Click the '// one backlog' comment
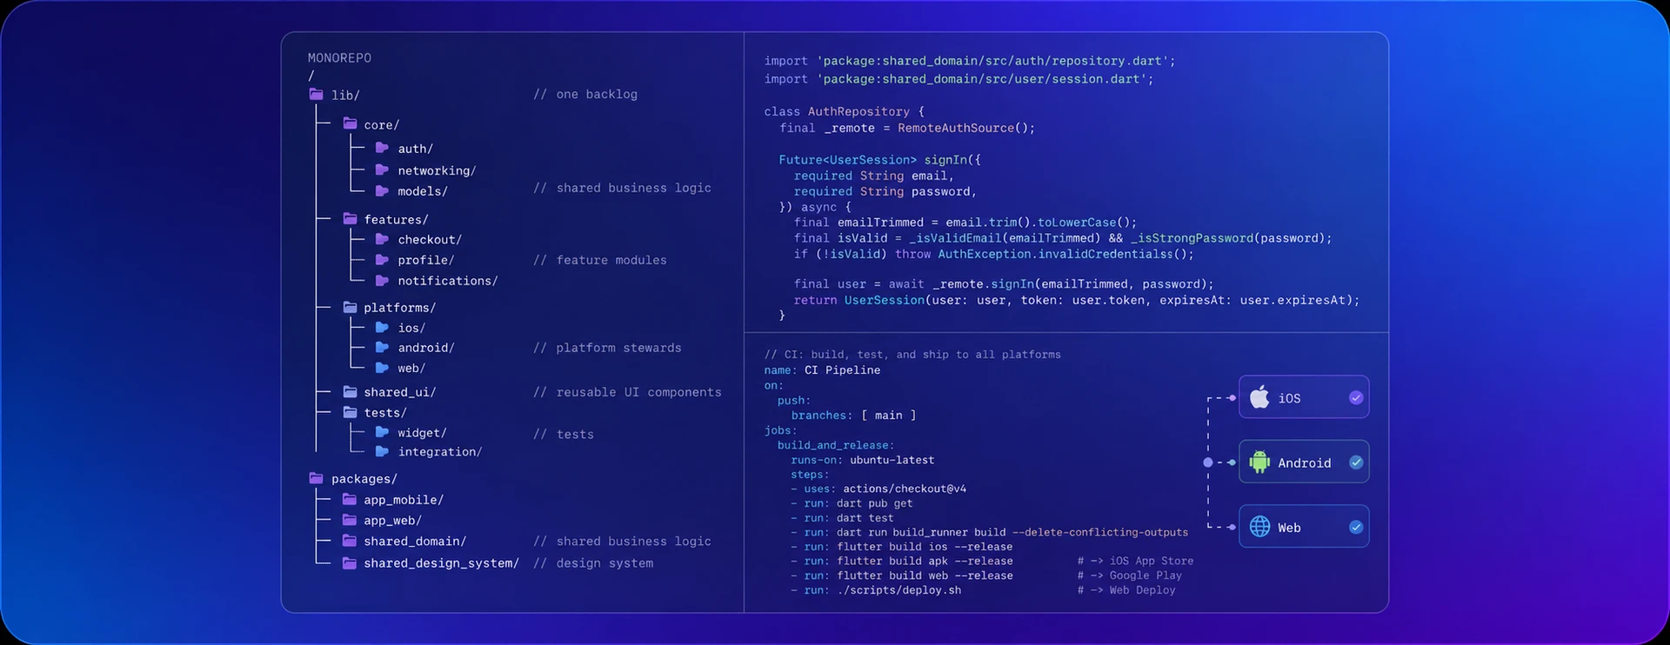 [x=585, y=94]
